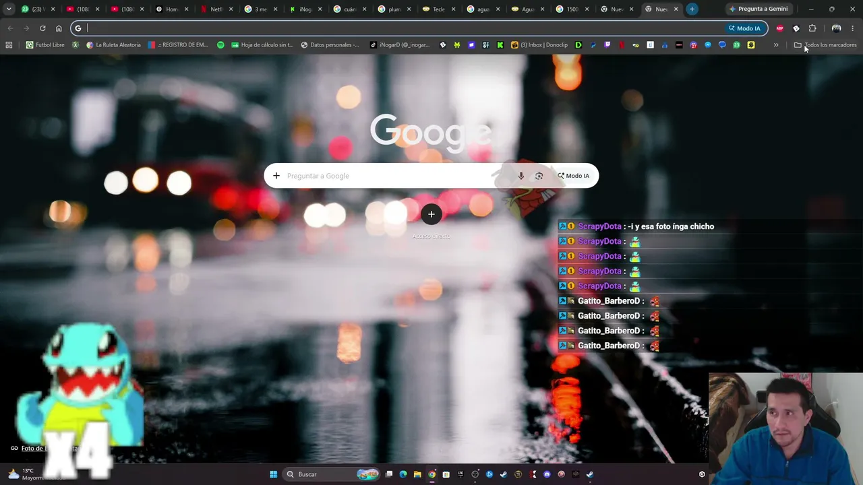This screenshot has height=485, width=863.
Task: Open the Windows Start menu
Action: [273, 474]
